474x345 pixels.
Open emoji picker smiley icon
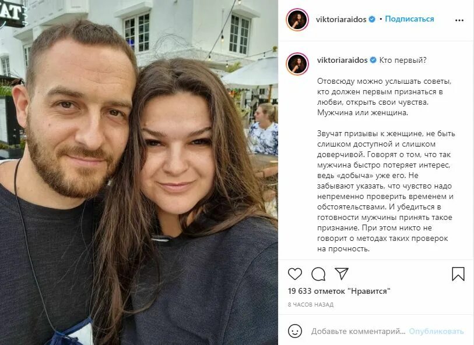pos(295,331)
